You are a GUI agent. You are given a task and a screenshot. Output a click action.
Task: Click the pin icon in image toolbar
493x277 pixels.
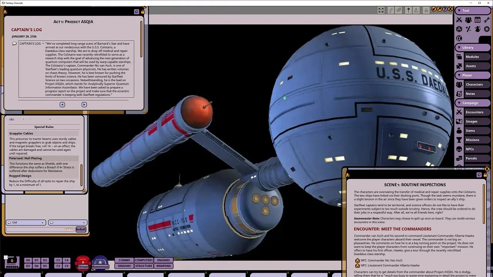[x=408, y=10]
